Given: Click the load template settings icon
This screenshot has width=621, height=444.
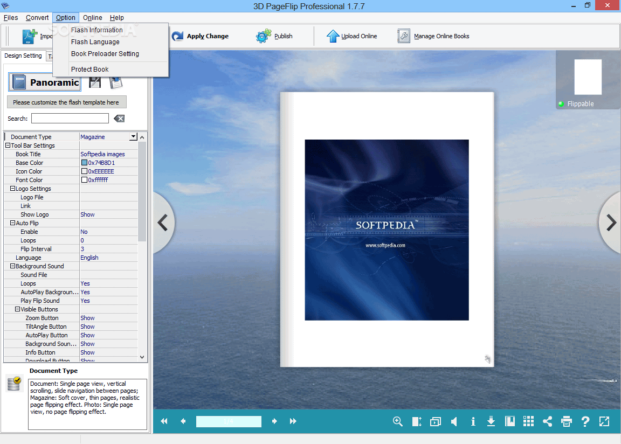Looking at the screenshot, I should (x=116, y=82).
